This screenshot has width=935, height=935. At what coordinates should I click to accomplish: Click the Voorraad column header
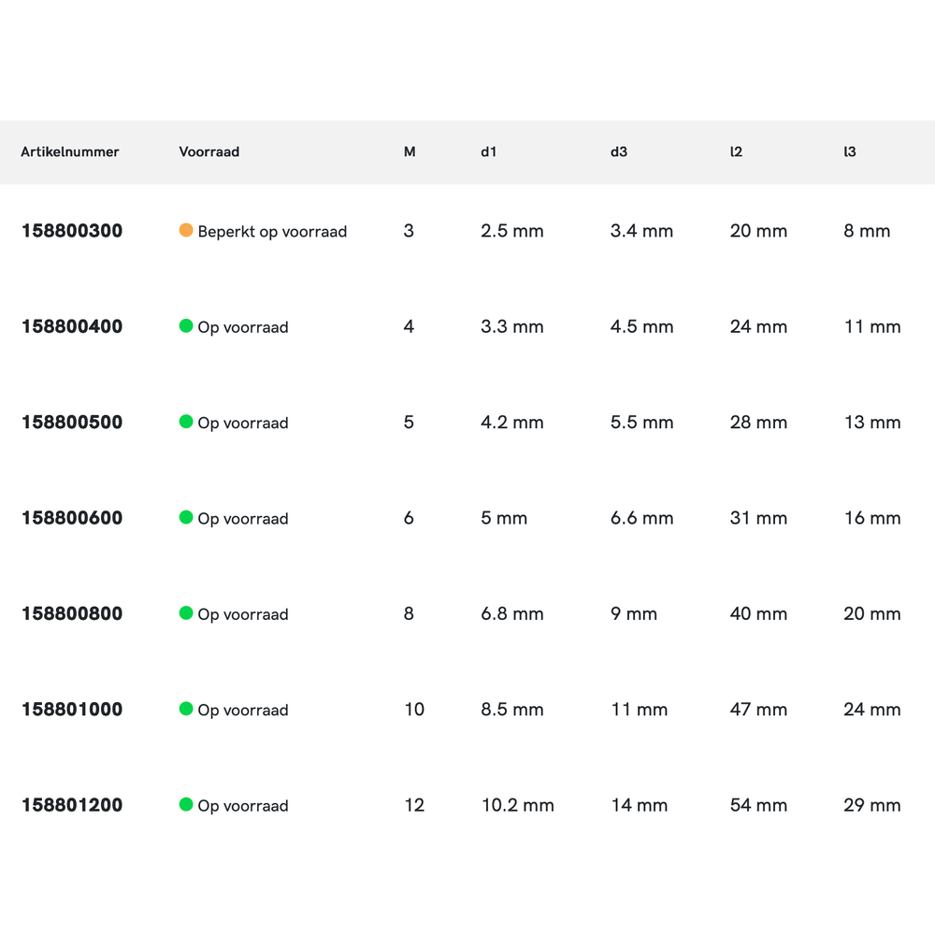[x=209, y=151]
